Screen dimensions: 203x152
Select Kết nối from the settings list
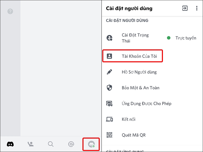click(128, 119)
